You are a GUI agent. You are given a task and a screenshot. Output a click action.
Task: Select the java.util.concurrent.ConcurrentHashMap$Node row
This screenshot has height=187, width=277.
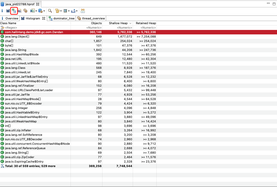click(138, 144)
